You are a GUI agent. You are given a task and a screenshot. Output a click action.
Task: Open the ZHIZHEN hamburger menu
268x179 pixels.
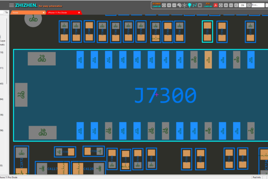(x=12, y=5)
